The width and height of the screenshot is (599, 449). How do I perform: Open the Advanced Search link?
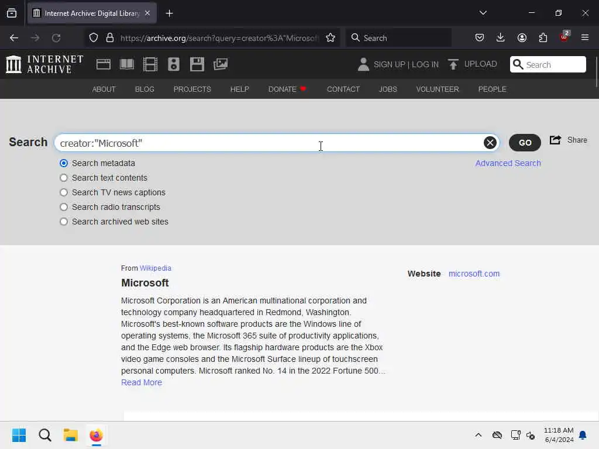508,164
